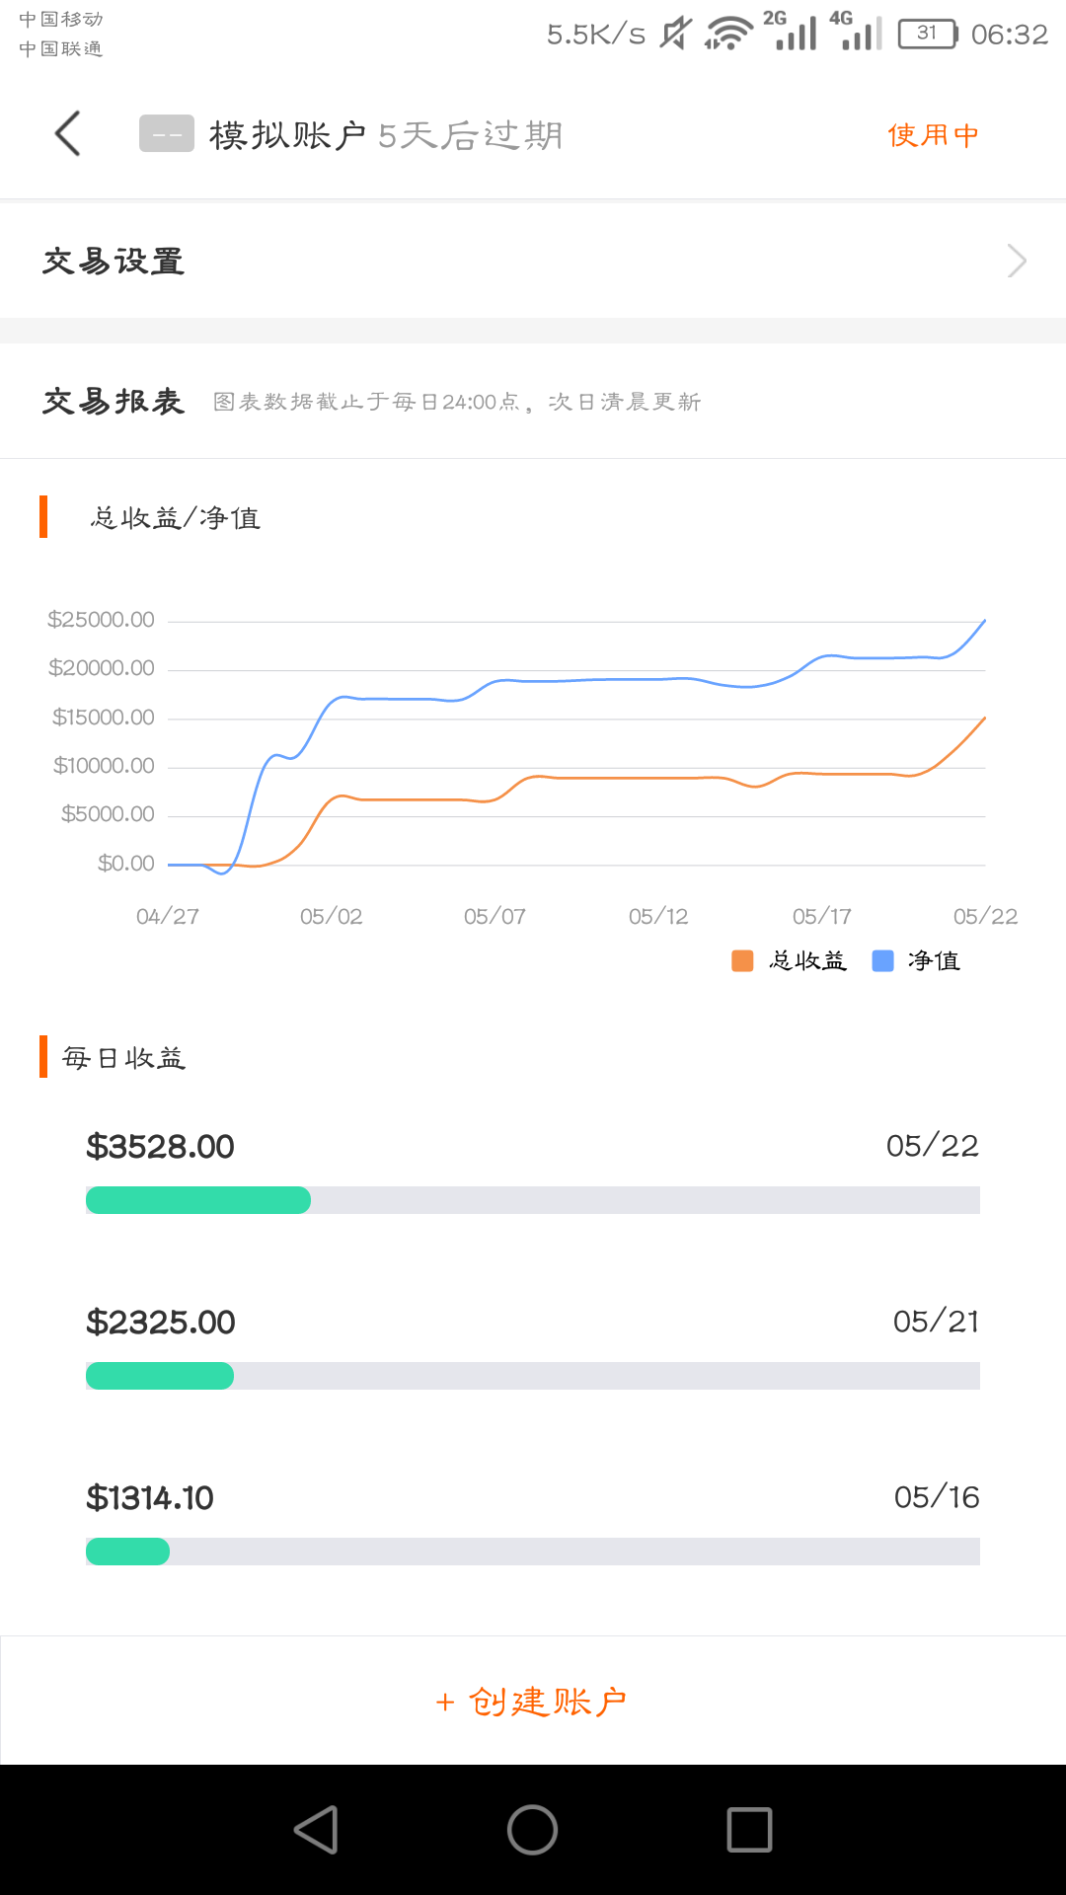This screenshot has height=1895, width=1066.
Task: Open Android home via circle icon
Action: pyautogui.click(x=532, y=1830)
